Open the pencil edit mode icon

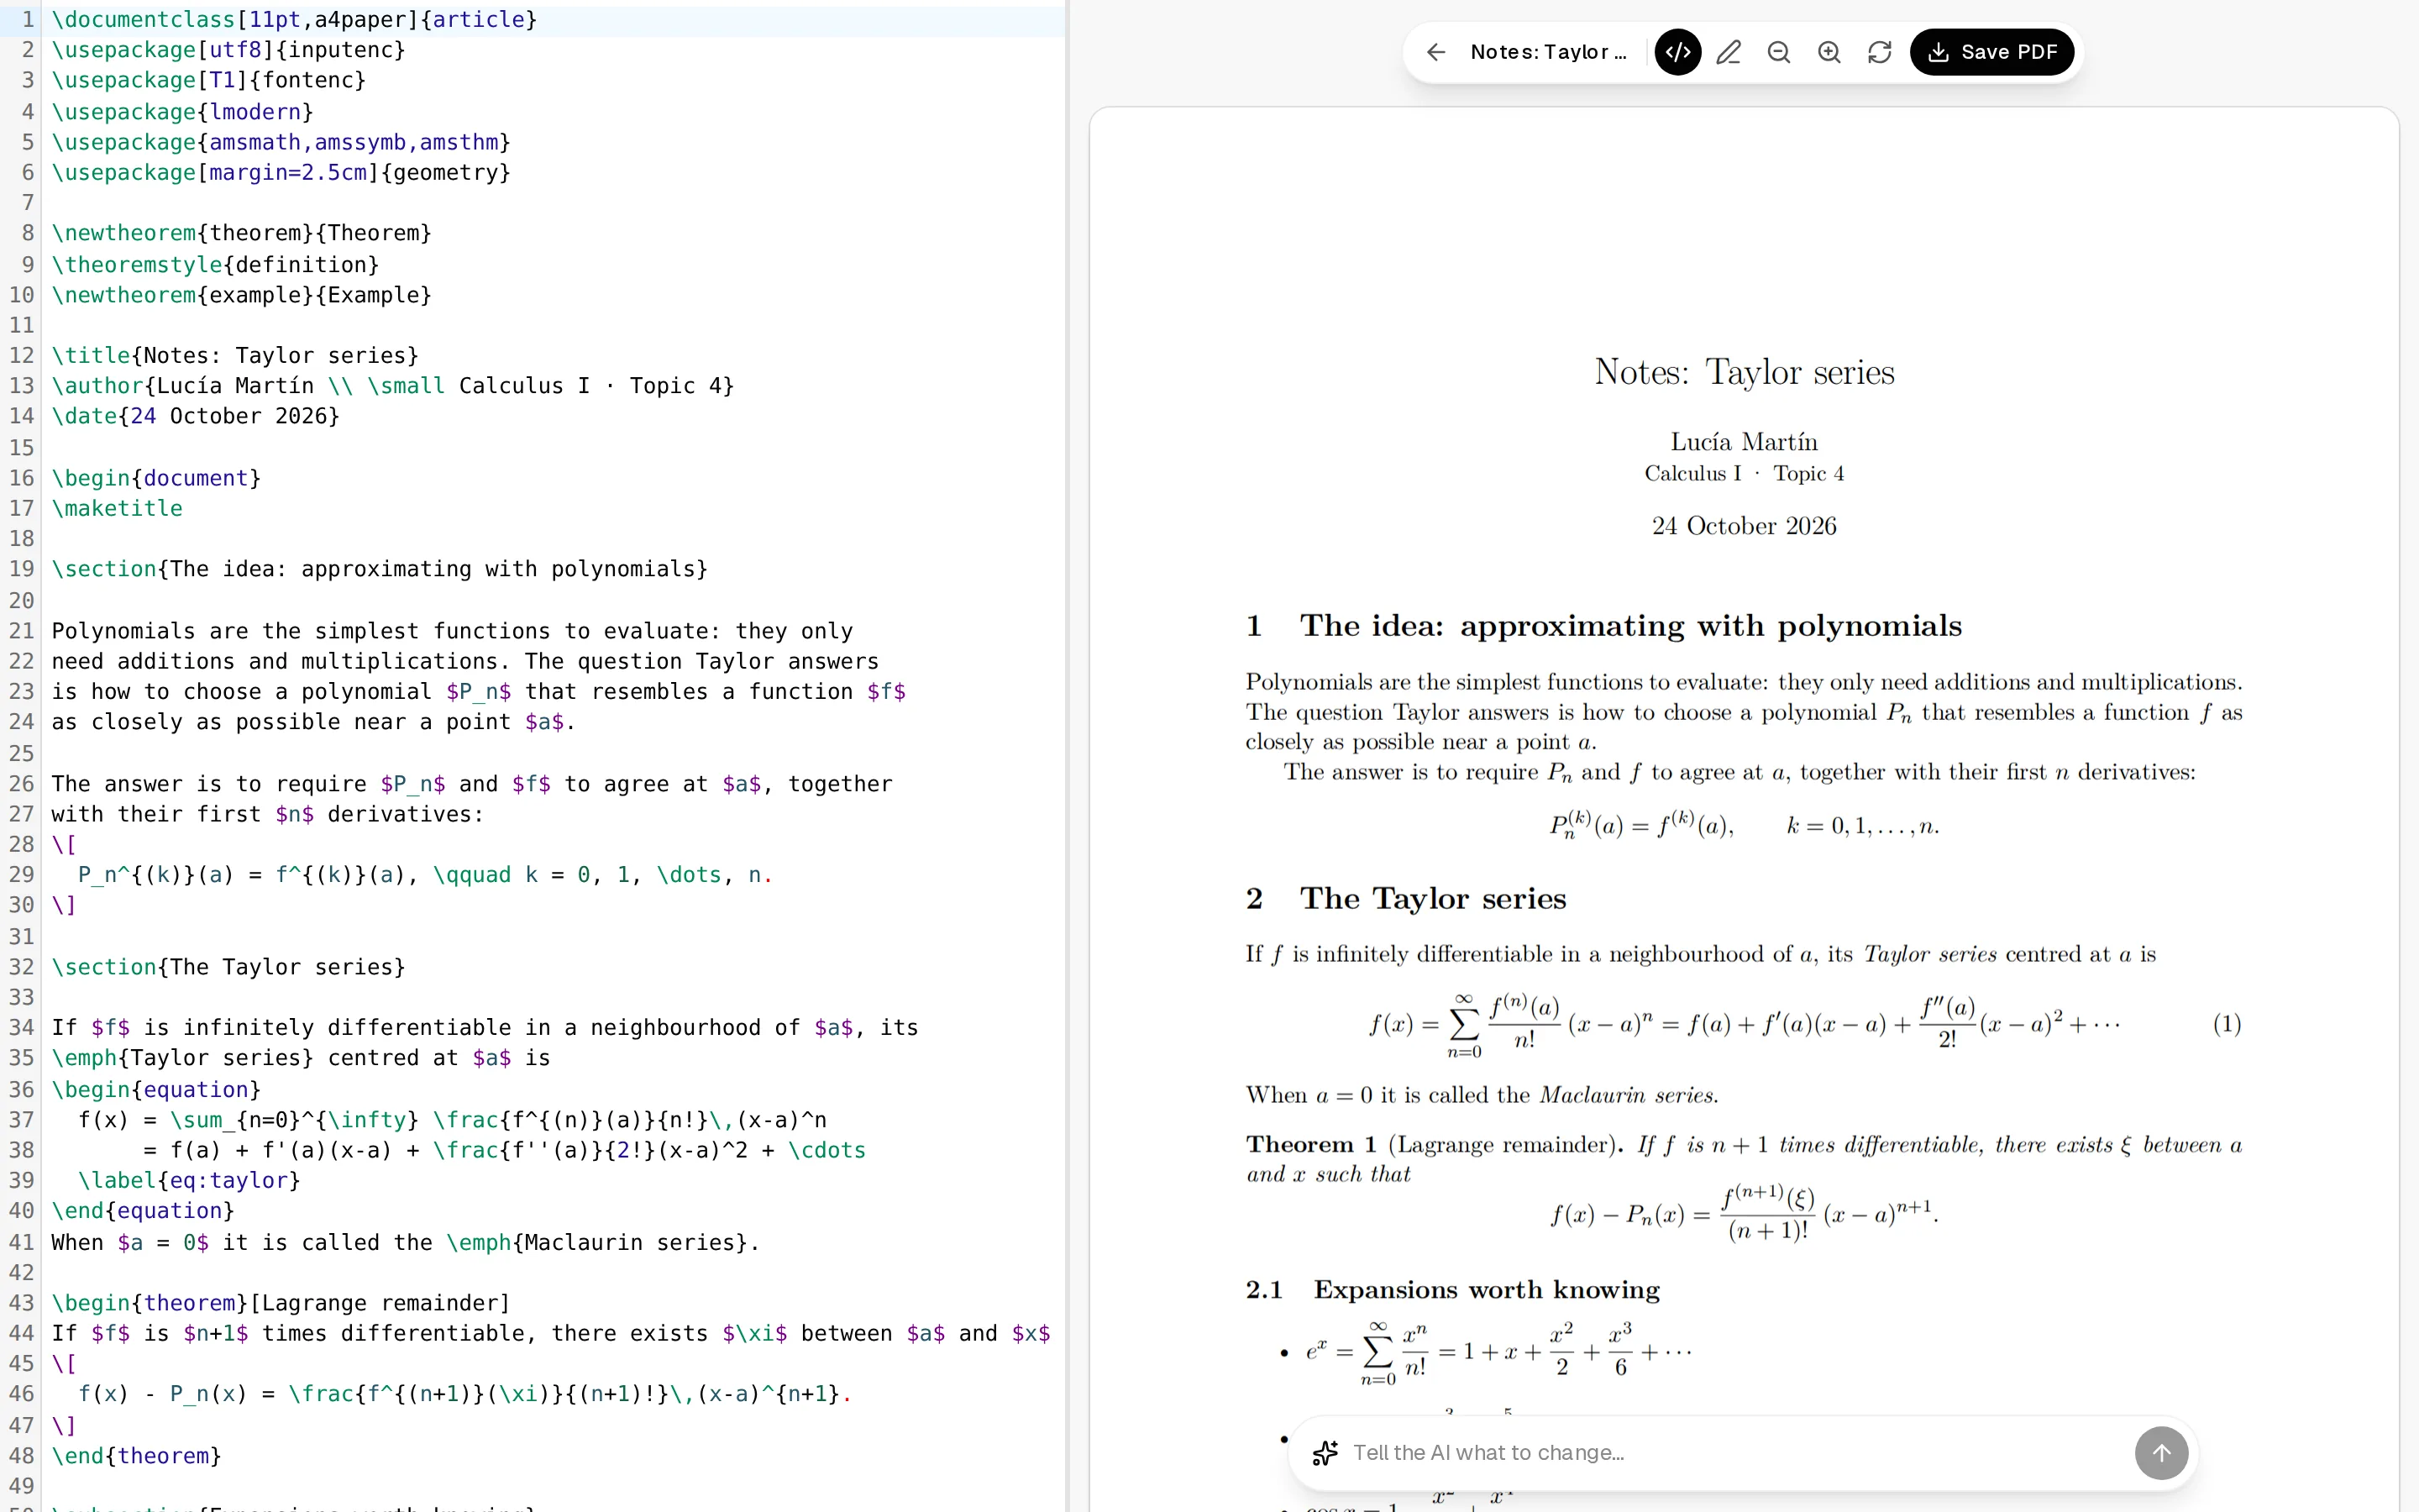click(x=1729, y=52)
